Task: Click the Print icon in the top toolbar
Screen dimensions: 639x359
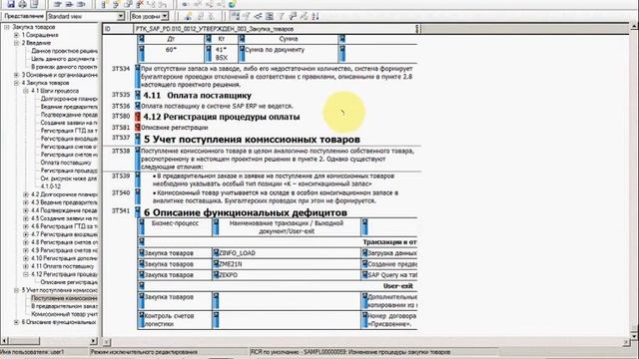Action: pyautogui.click(x=23, y=4)
